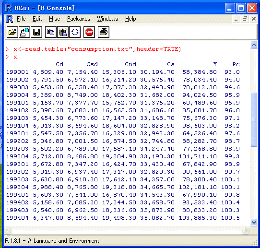This screenshot has height=248, width=260.
Task: Open the Packages menu
Action: [x=79, y=19]
